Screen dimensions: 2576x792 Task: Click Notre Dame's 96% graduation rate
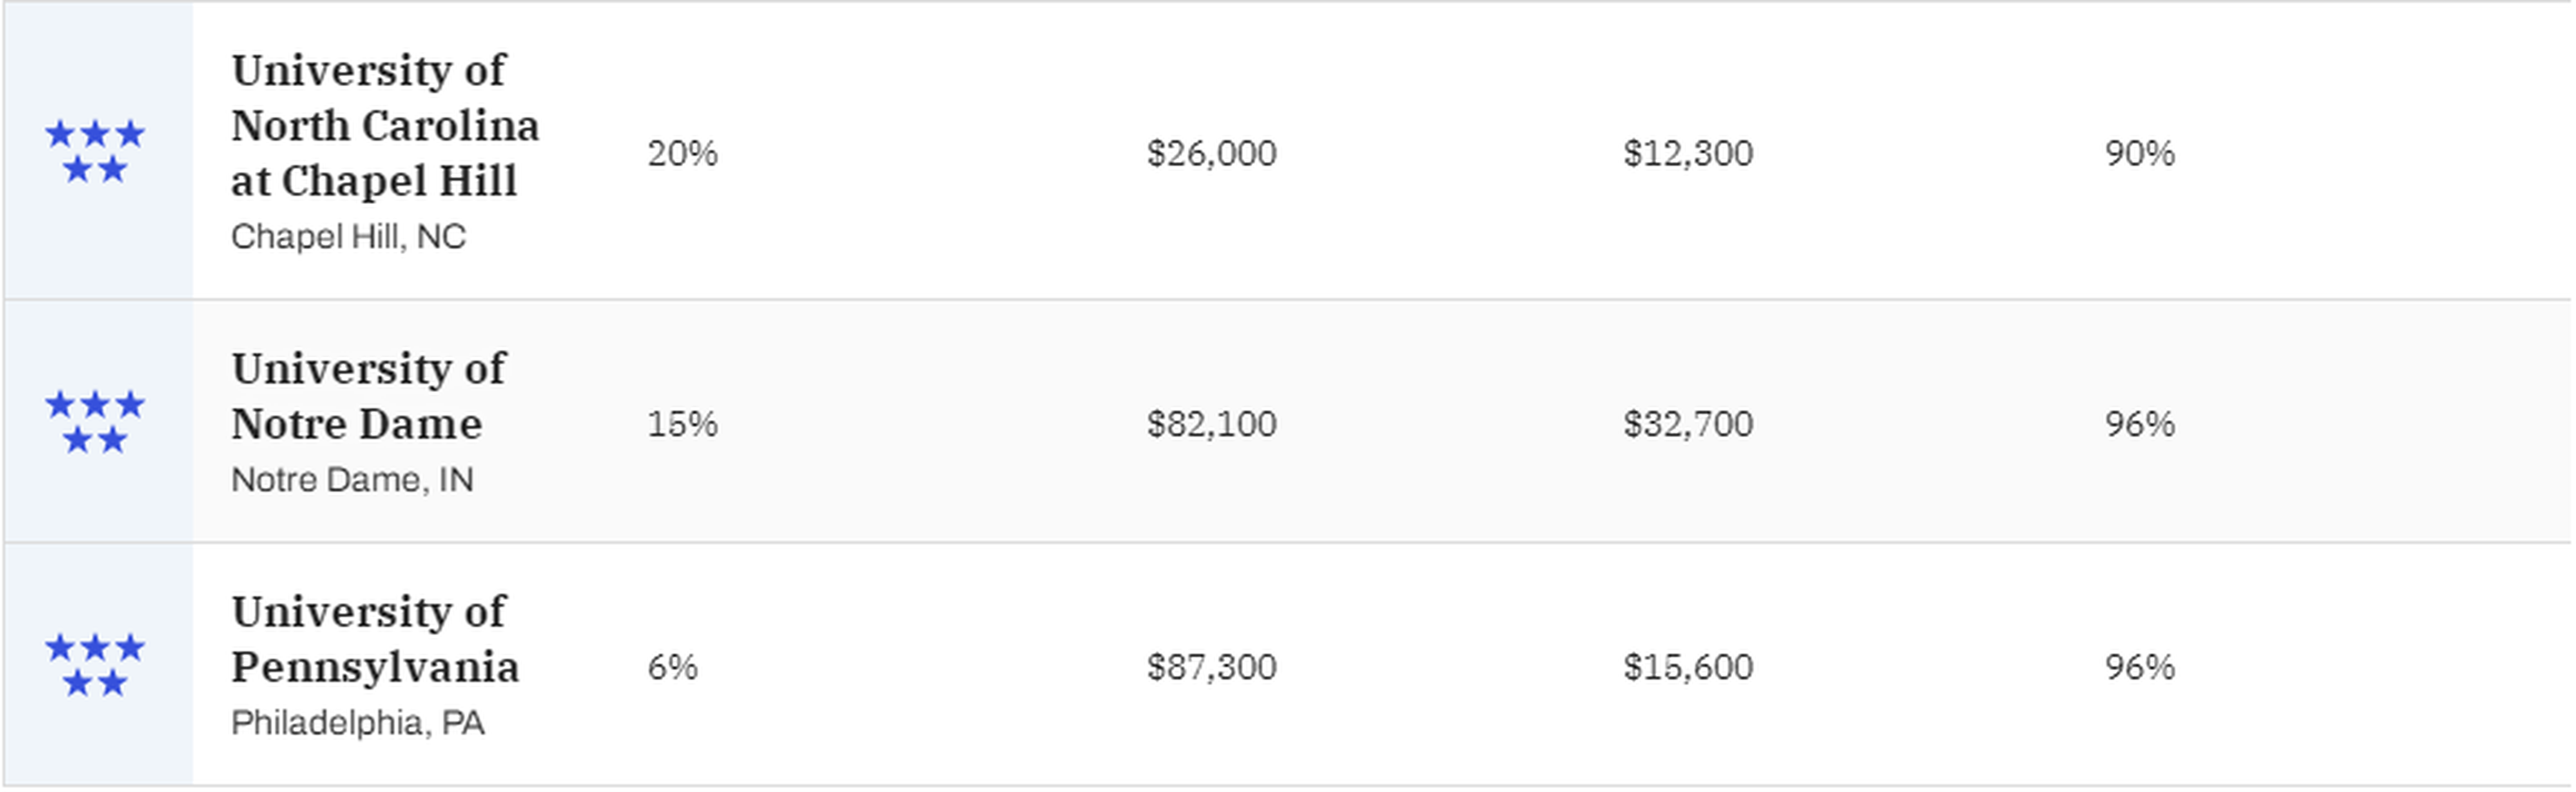[2139, 424]
